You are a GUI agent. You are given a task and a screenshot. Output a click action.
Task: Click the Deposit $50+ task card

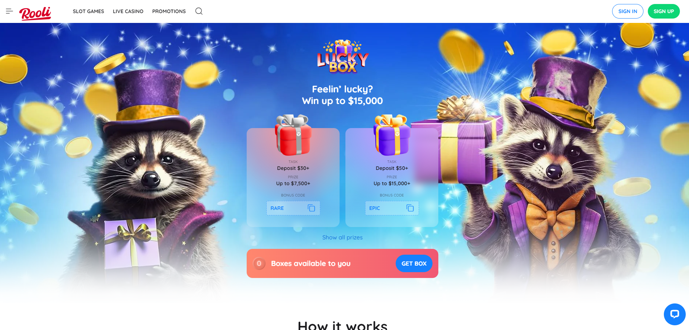point(392,178)
